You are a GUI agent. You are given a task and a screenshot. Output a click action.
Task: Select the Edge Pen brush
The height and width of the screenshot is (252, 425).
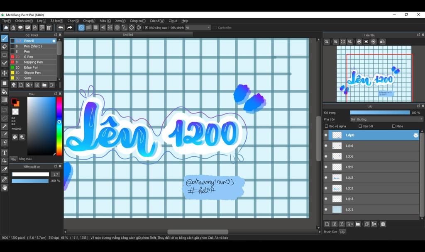tap(33, 68)
